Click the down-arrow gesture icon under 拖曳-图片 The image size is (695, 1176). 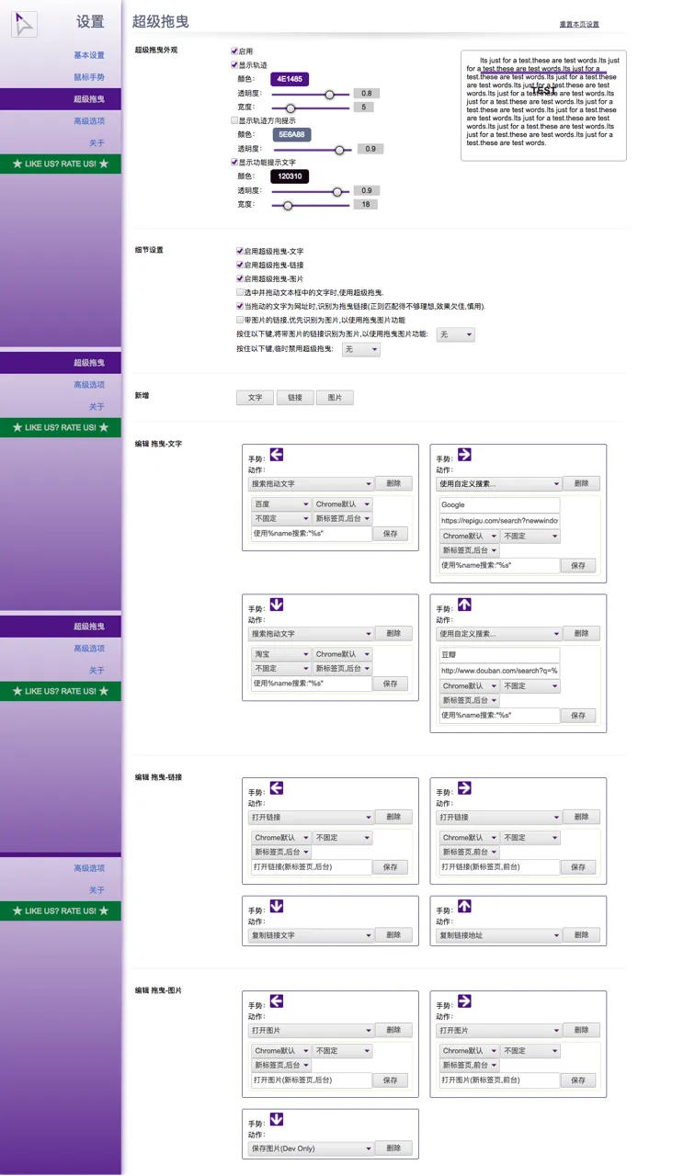tap(277, 1120)
